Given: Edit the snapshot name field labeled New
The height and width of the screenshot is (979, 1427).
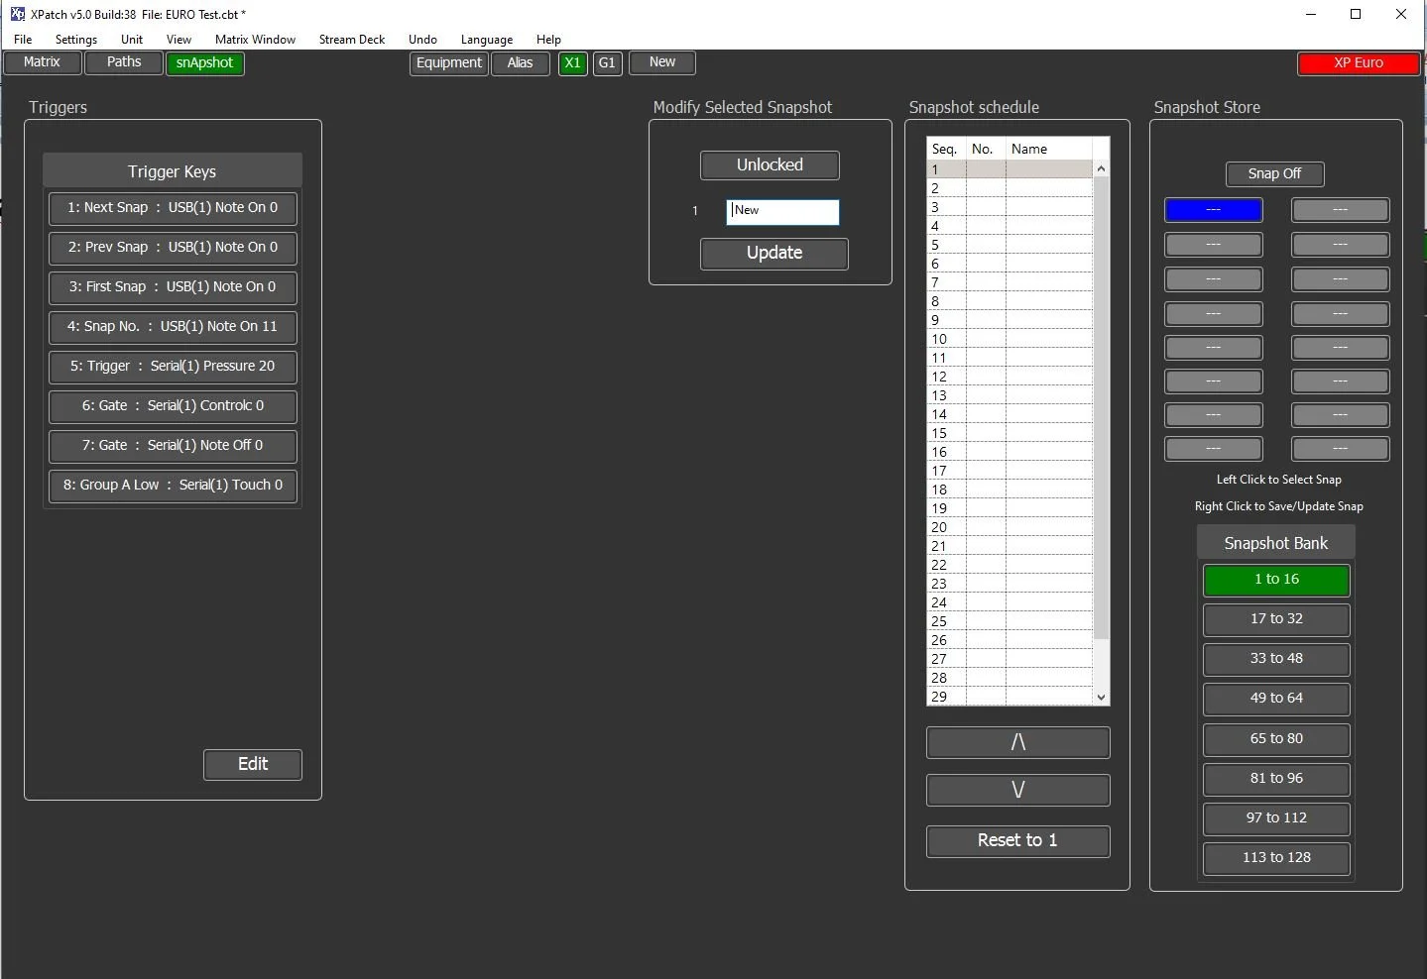Looking at the screenshot, I should [x=781, y=211].
